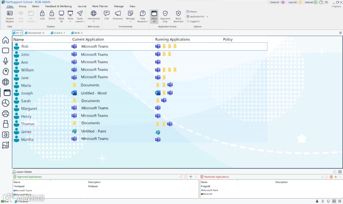Open the Class ribbon tab
This screenshot has width=343, height=204.
[10, 6]
